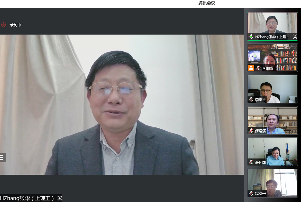Click the muted microphone icon for 李贵生

[251, 100]
